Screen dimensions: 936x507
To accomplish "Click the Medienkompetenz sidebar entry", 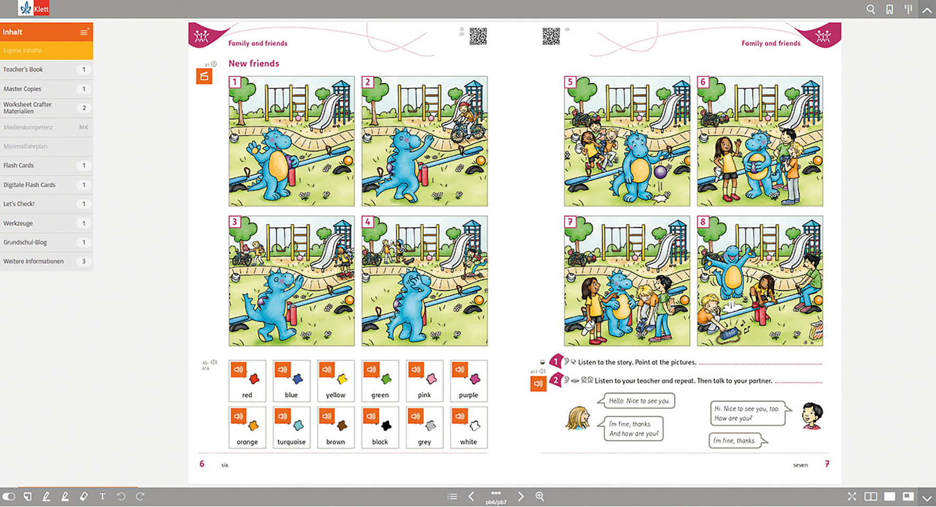I will pos(46,127).
